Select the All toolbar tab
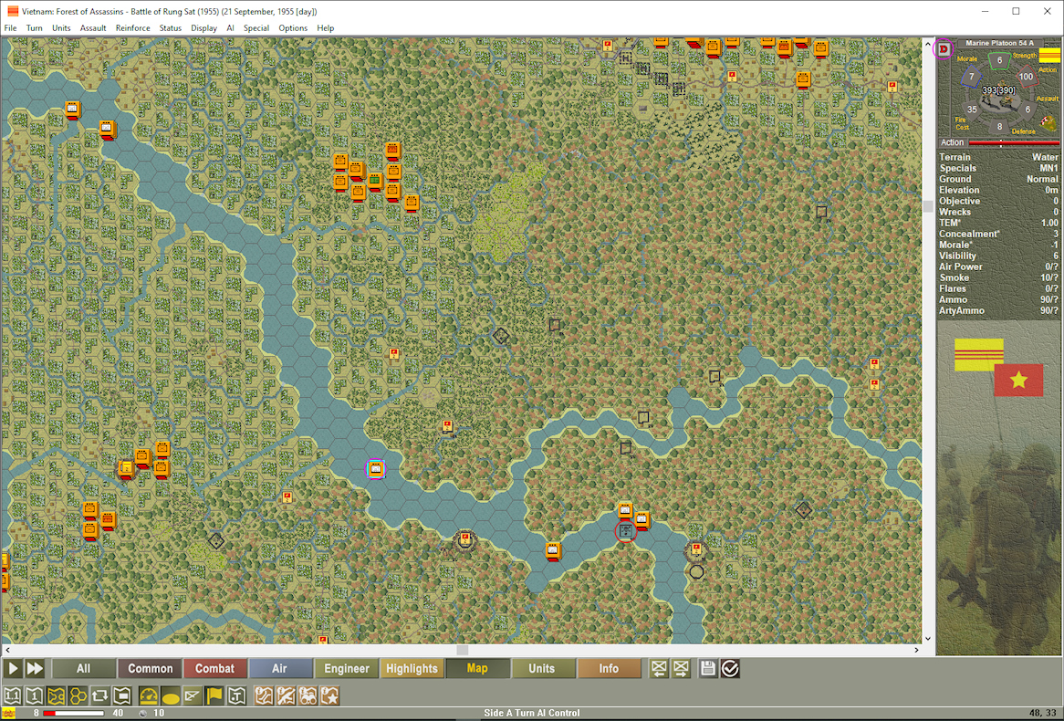The image size is (1064, 721). point(83,669)
